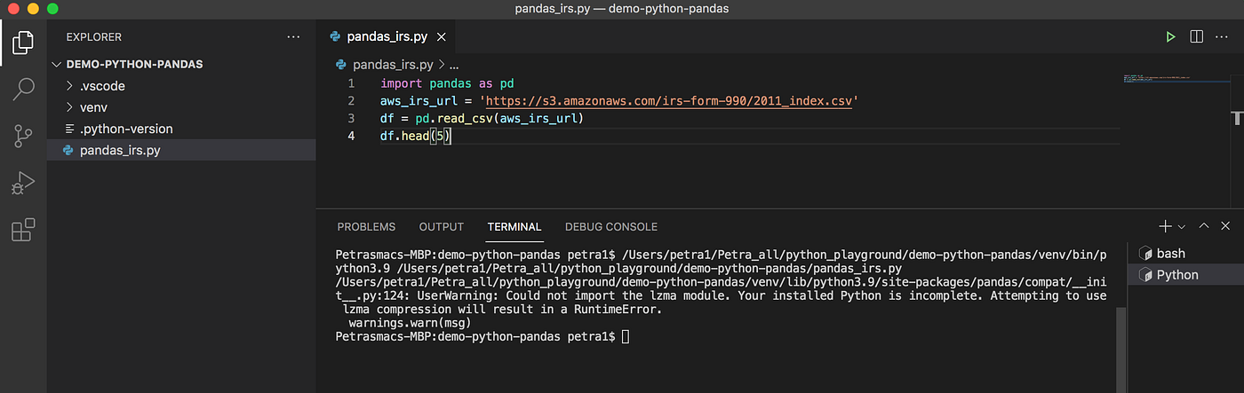
Task: Click 'warnings.warn(msg)' terminal output line
Action: click(x=410, y=323)
